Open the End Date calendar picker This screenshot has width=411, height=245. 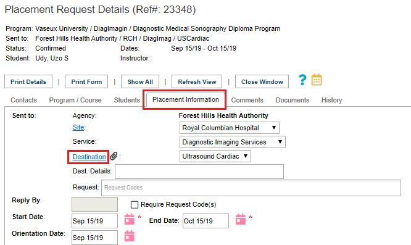240,219
